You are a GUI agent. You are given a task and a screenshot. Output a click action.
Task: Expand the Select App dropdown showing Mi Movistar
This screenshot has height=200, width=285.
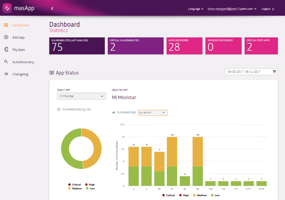(x=81, y=96)
